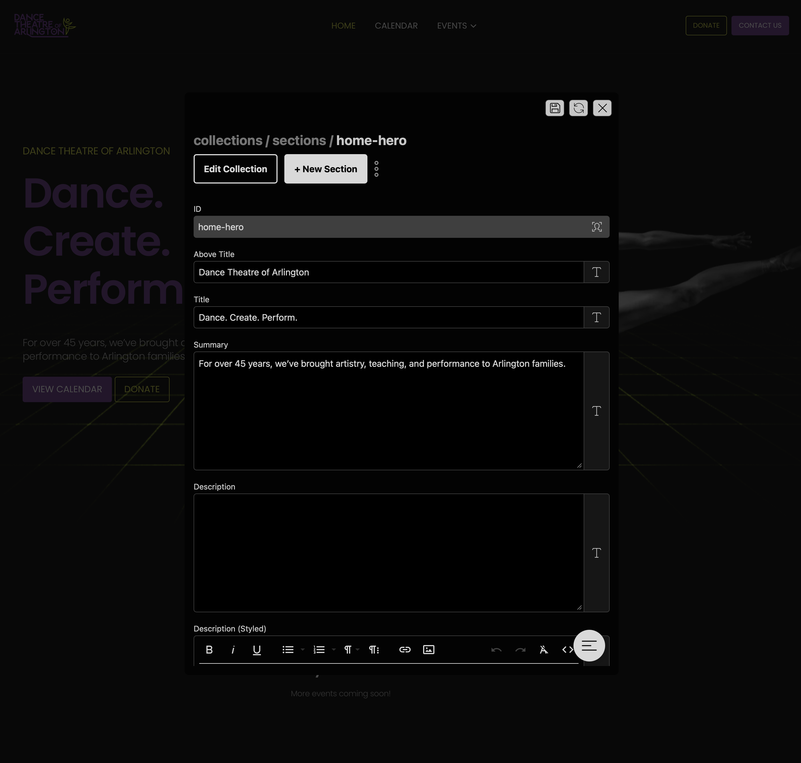Click the save floppy disk icon
Viewport: 801px width, 763px height.
554,108
